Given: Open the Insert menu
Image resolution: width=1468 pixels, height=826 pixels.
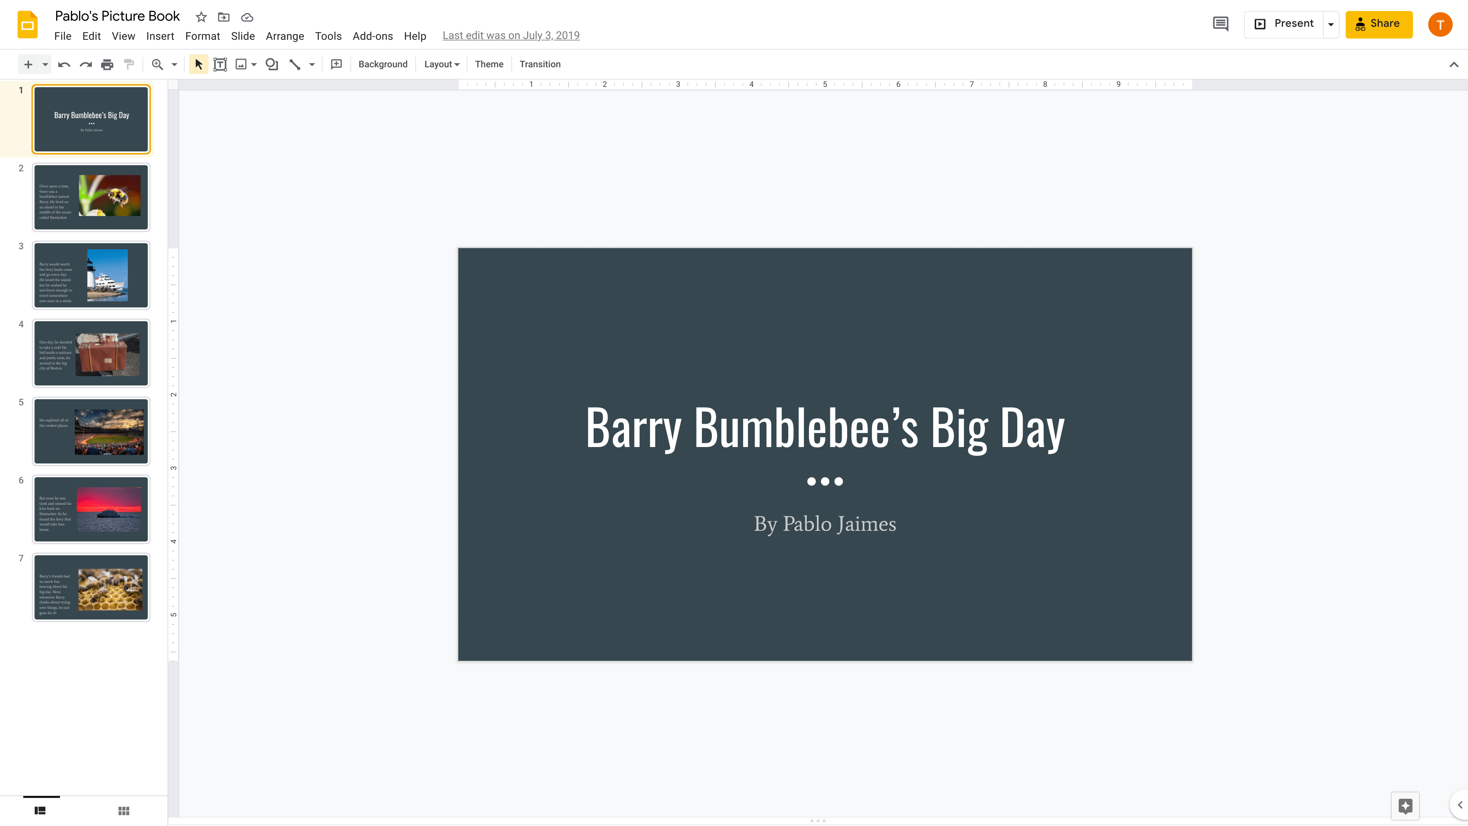Looking at the screenshot, I should click(x=159, y=36).
